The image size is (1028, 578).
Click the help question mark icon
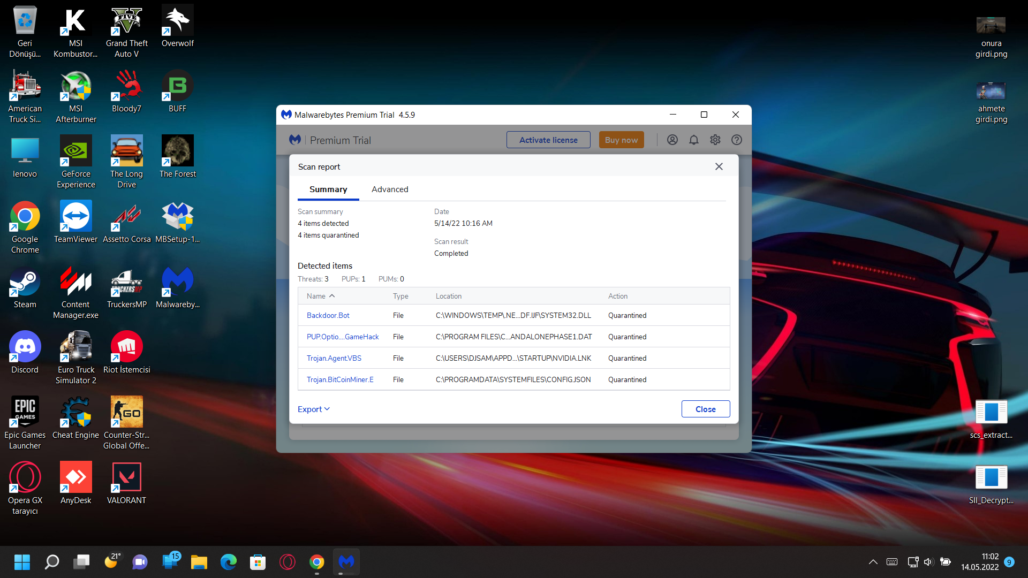[x=737, y=140]
